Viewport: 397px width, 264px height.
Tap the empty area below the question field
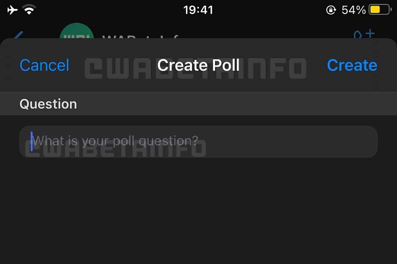pyautogui.click(x=198, y=211)
